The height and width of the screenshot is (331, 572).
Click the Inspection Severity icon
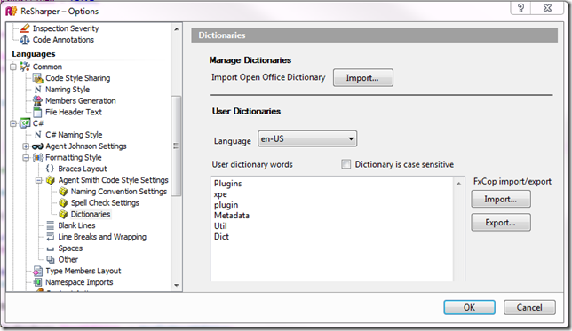(x=25, y=28)
